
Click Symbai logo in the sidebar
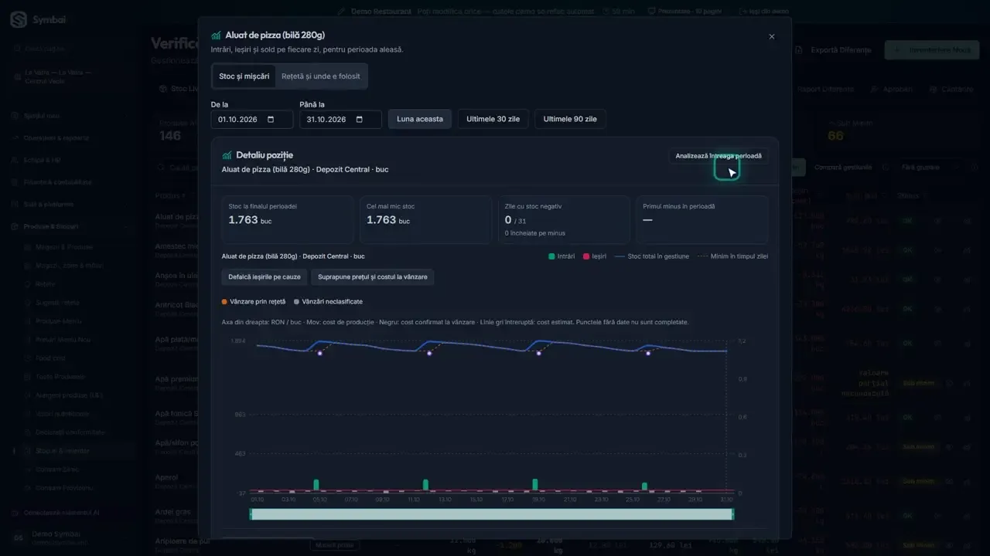[x=19, y=20]
